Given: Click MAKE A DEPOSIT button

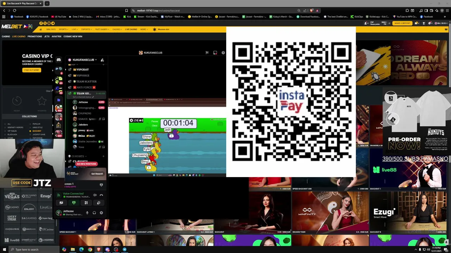Looking at the screenshot, I should coord(402,23).
